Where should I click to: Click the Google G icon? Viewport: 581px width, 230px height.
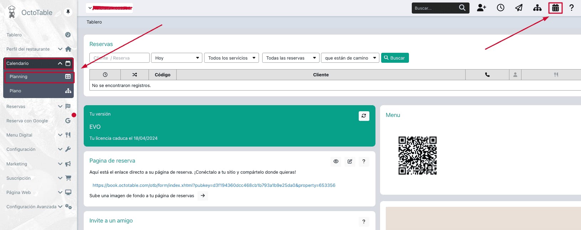click(68, 121)
